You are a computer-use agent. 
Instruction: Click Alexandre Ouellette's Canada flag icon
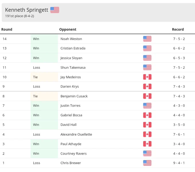(147, 134)
